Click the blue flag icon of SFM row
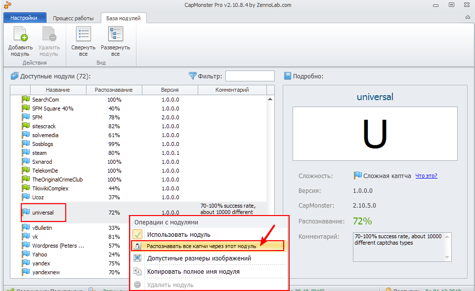 26,117
